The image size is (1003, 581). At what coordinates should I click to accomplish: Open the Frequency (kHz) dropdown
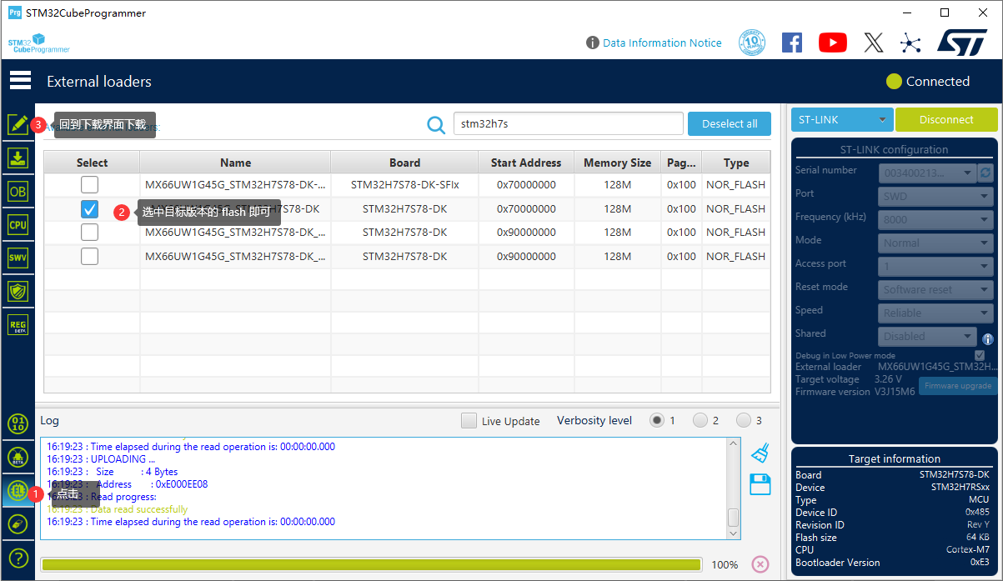[x=936, y=219]
